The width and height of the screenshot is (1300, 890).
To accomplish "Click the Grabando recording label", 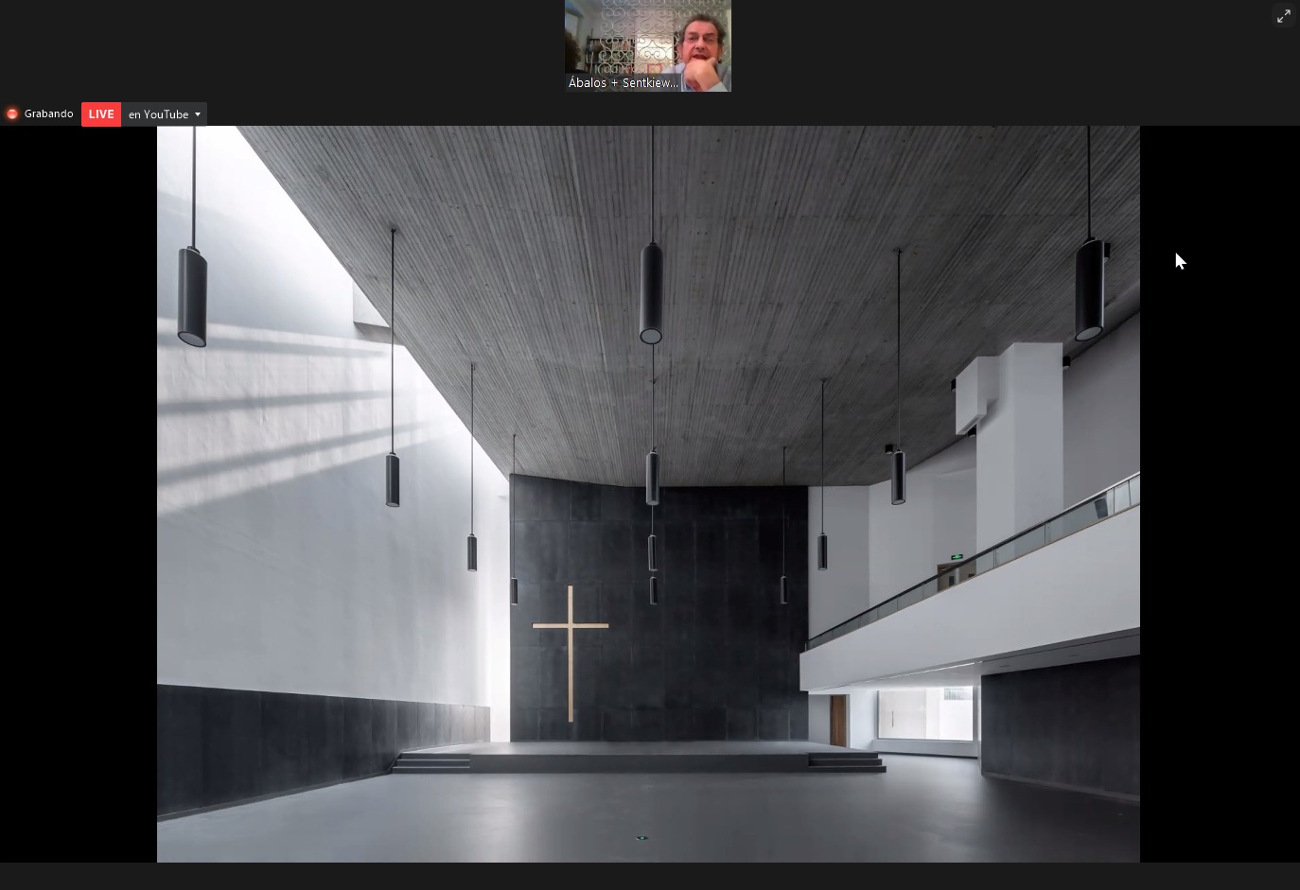I will click(48, 114).
